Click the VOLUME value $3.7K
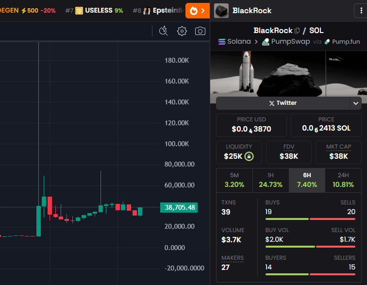 (x=231, y=240)
